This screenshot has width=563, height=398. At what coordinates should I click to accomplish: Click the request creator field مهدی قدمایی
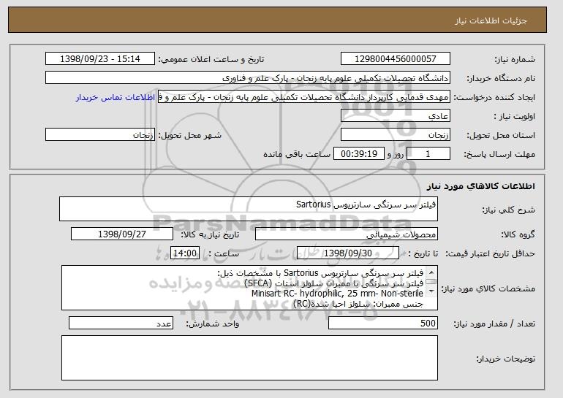click(x=303, y=97)
